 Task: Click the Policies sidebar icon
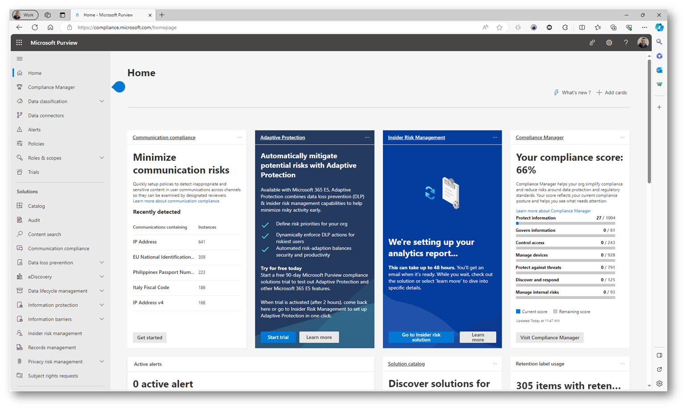[20, 143]
